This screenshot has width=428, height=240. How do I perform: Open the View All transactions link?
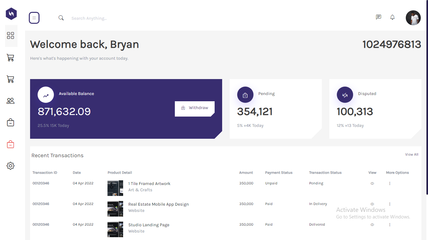click(412, 154)
